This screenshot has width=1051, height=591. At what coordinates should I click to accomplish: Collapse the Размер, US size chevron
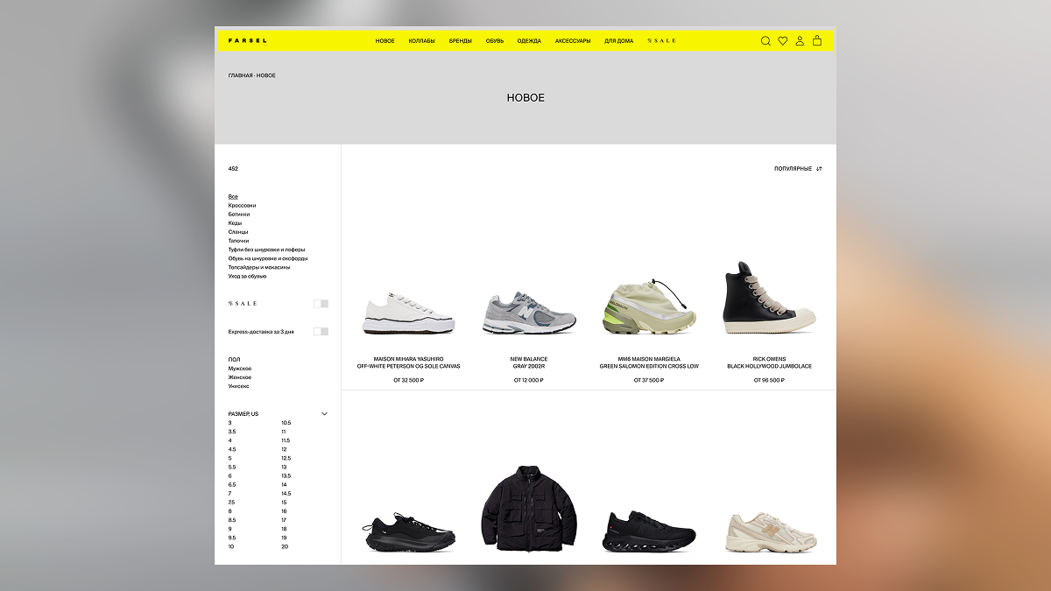(324, 414)
